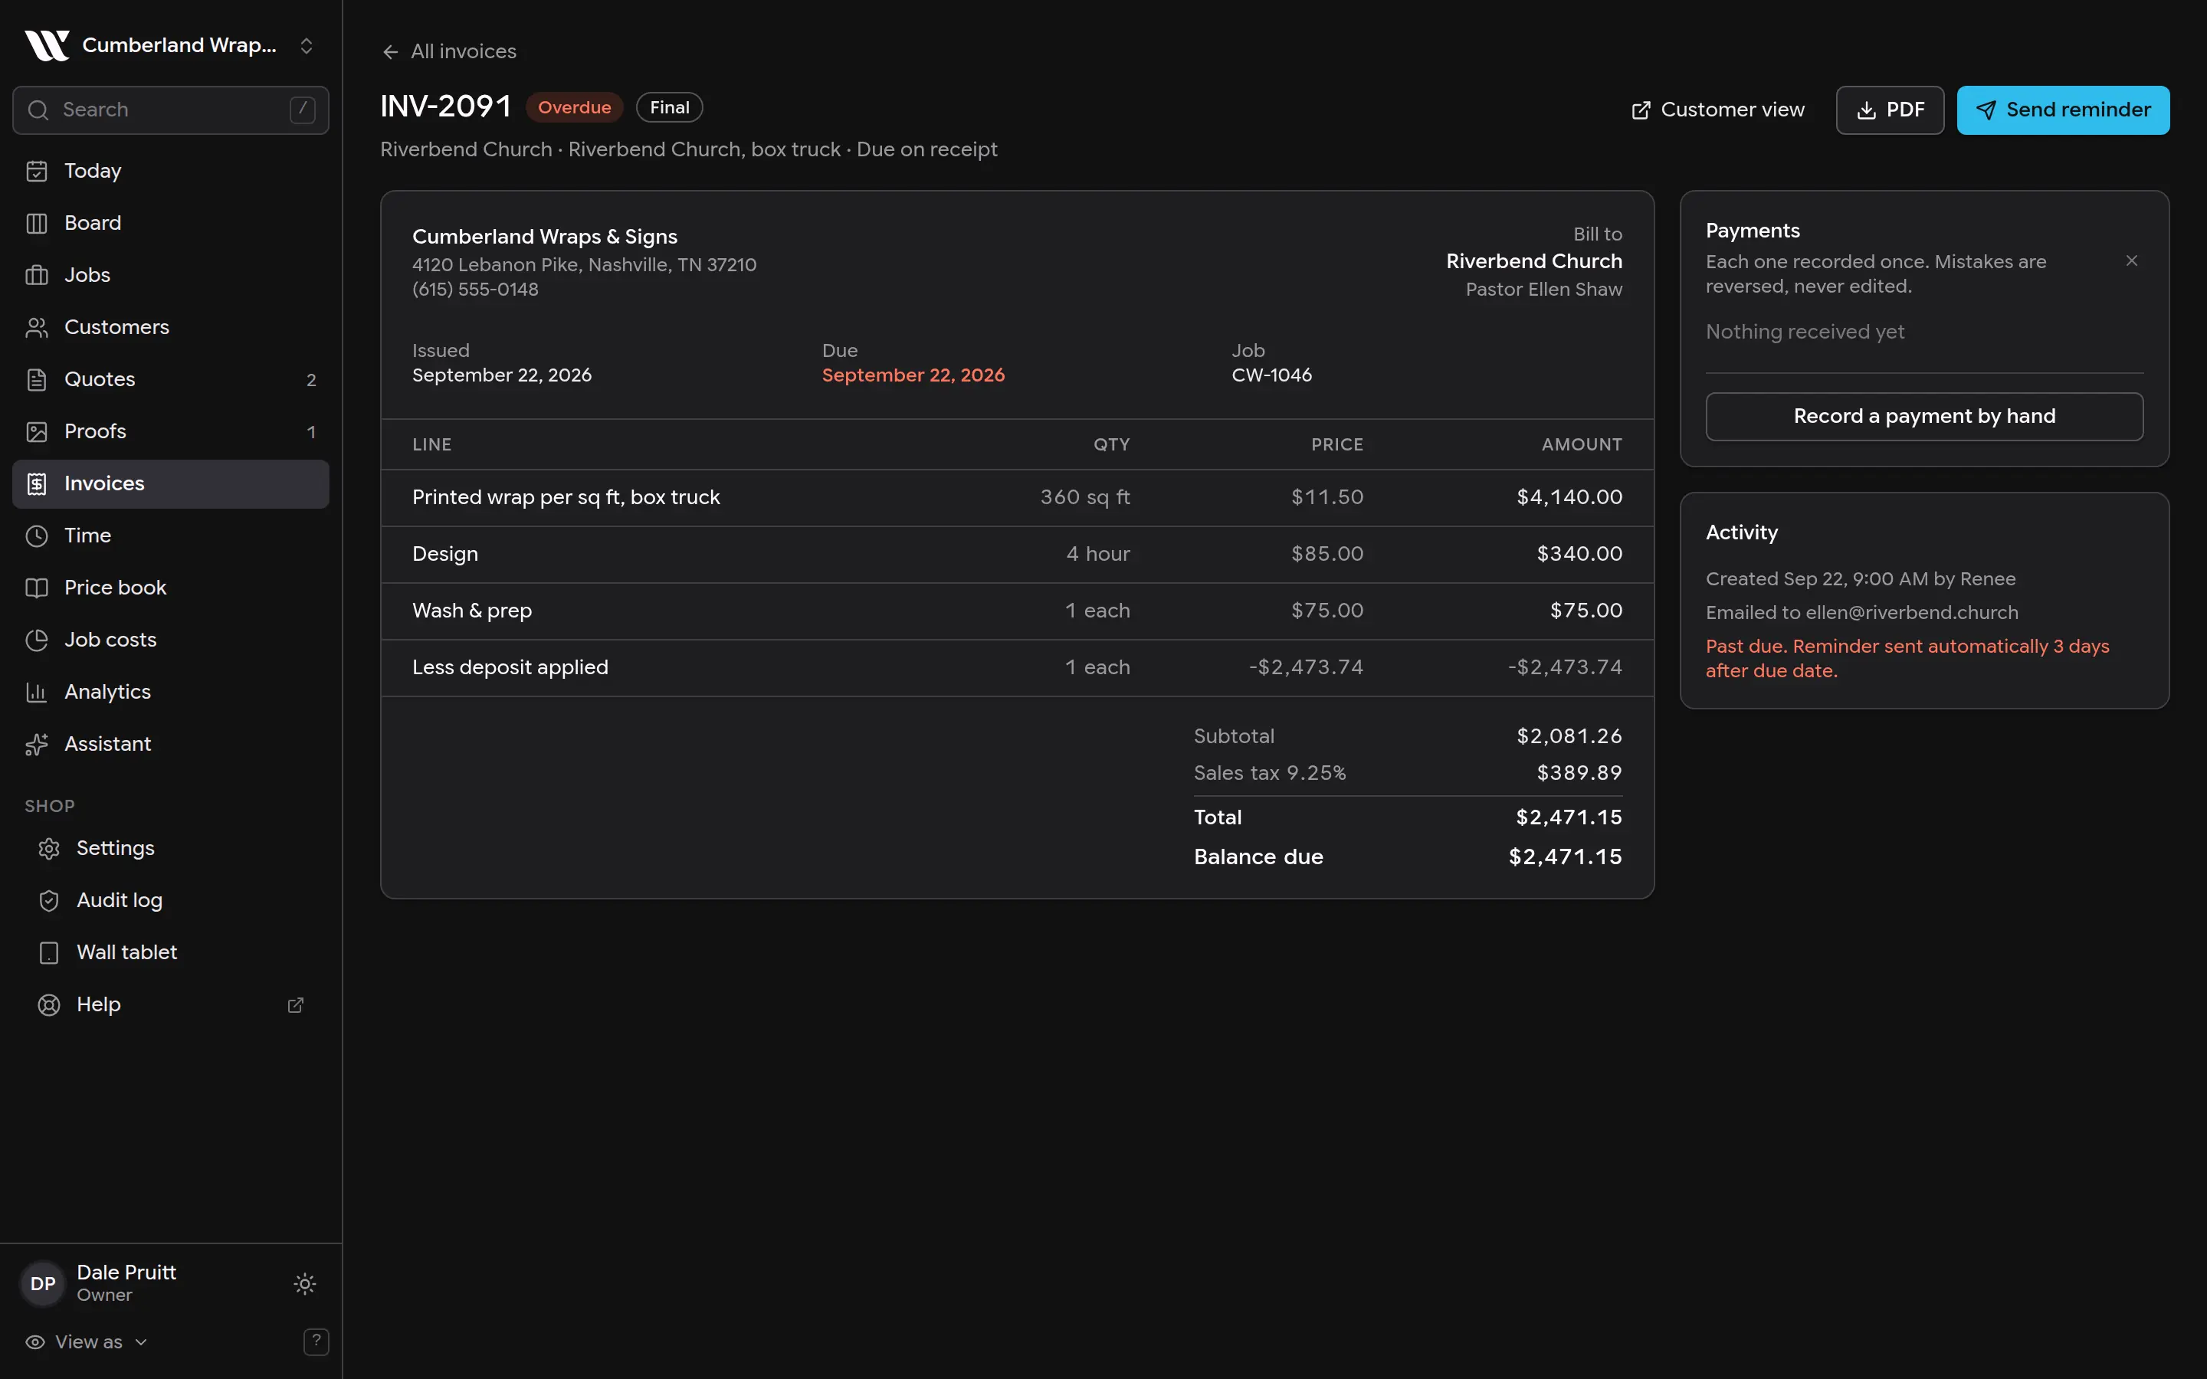Image resolution: width=2207 pixels, height=1379 pixels.
Task: Open the Today calendar icon
Action: 37,171
